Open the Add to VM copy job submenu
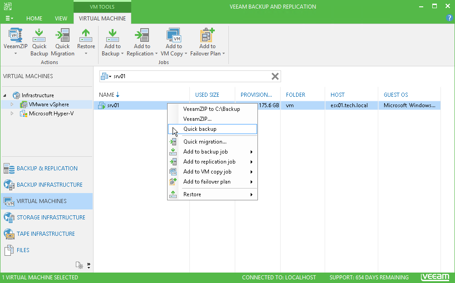The height and width of the screenshot is (283, 455). (213, 172)
